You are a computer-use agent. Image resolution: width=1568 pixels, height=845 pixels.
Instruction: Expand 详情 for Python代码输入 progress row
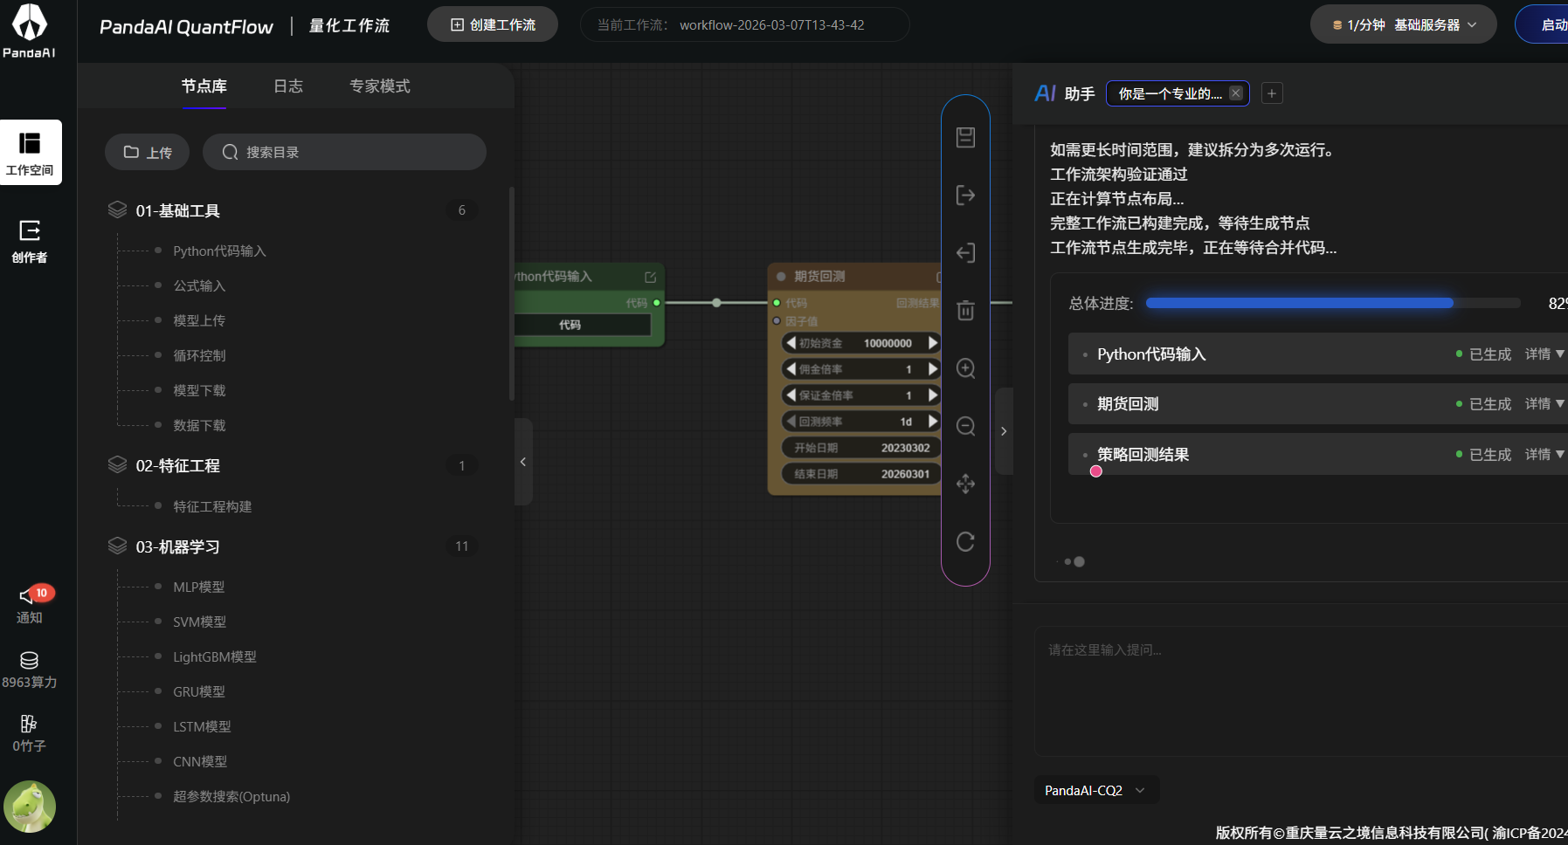pyautogui.click(x=1544, y=354)
